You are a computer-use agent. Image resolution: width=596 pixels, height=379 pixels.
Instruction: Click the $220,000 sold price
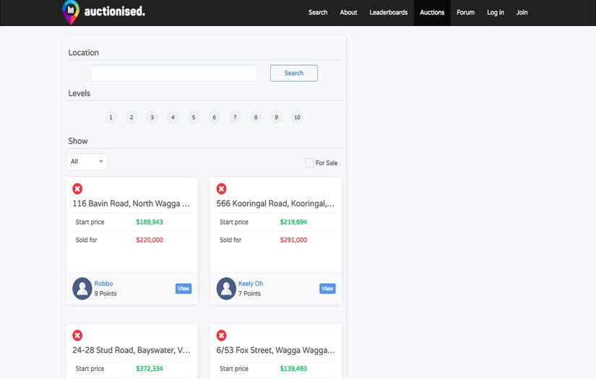pyautogui.click(x=150, y=240)
